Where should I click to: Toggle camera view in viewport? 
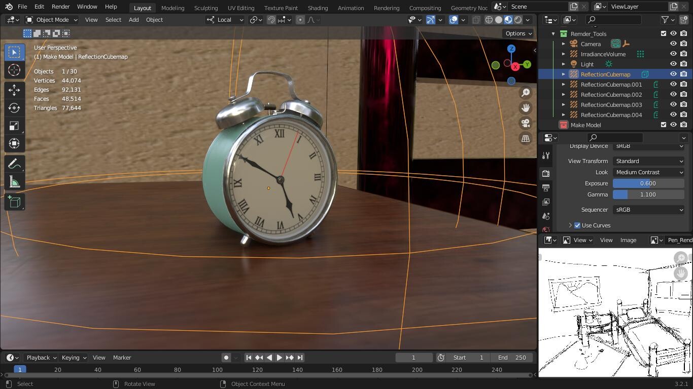526,123
